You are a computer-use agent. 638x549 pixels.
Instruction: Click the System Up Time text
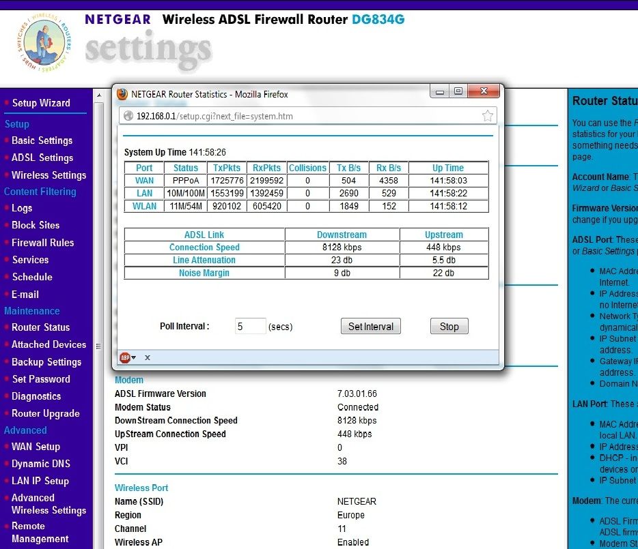point(175,152)
